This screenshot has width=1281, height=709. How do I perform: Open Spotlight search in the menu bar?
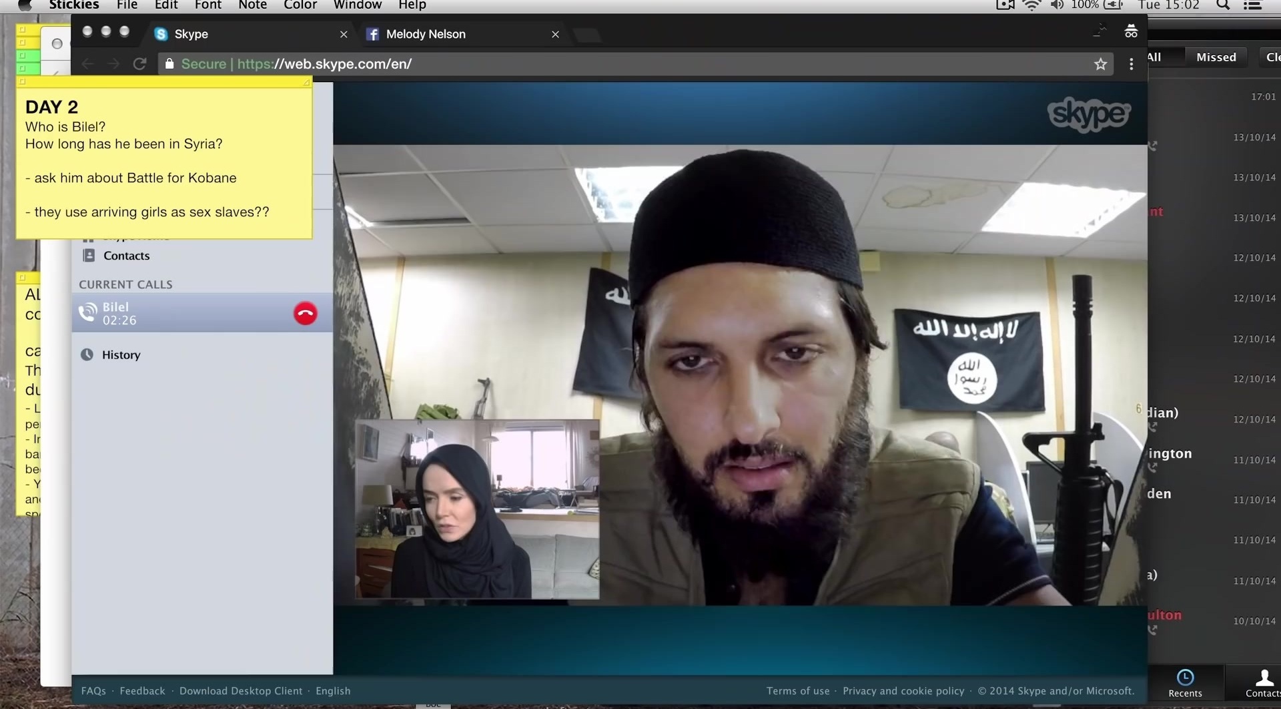(x=1222, y=5)
